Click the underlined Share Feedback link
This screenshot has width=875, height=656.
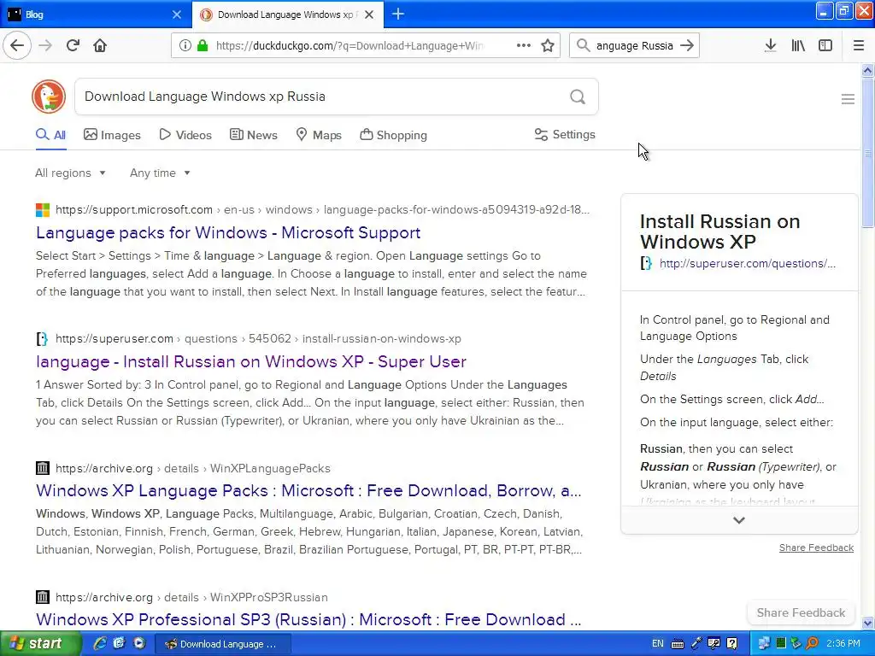pos(816,548)
